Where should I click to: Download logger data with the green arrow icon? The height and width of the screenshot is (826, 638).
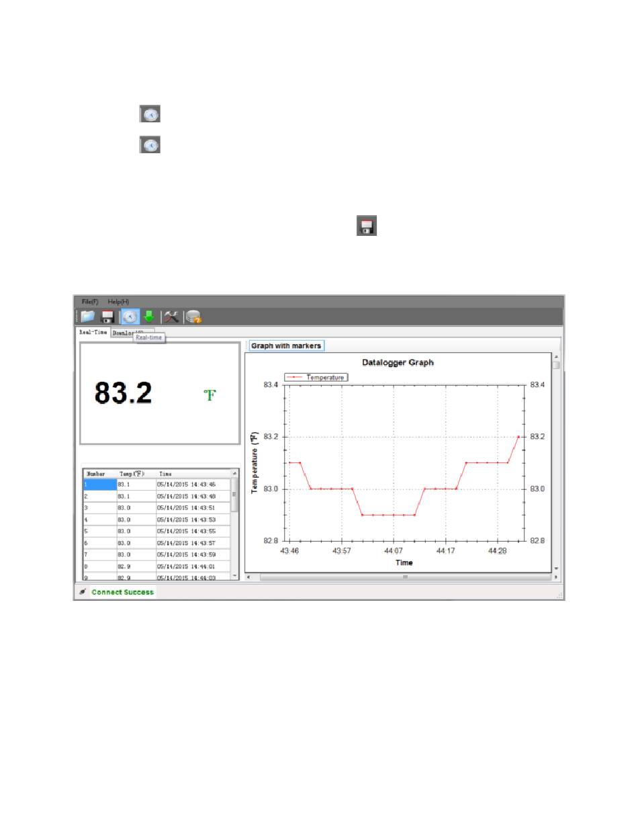[x=149, y=317]
